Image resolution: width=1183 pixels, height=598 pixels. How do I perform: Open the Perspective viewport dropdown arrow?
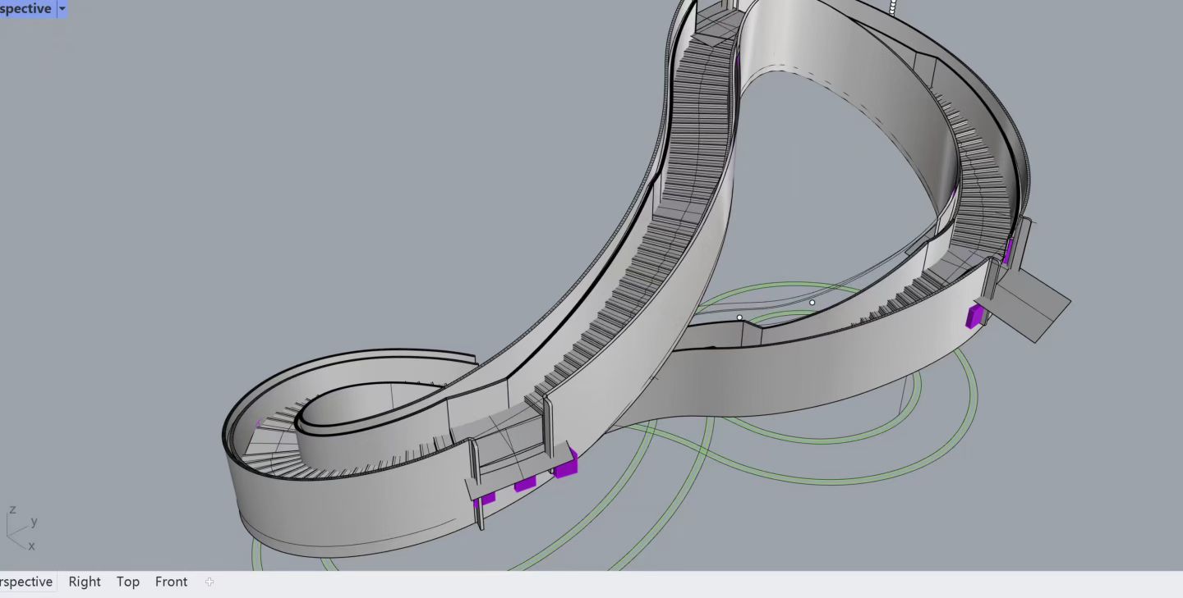[62, 9]
